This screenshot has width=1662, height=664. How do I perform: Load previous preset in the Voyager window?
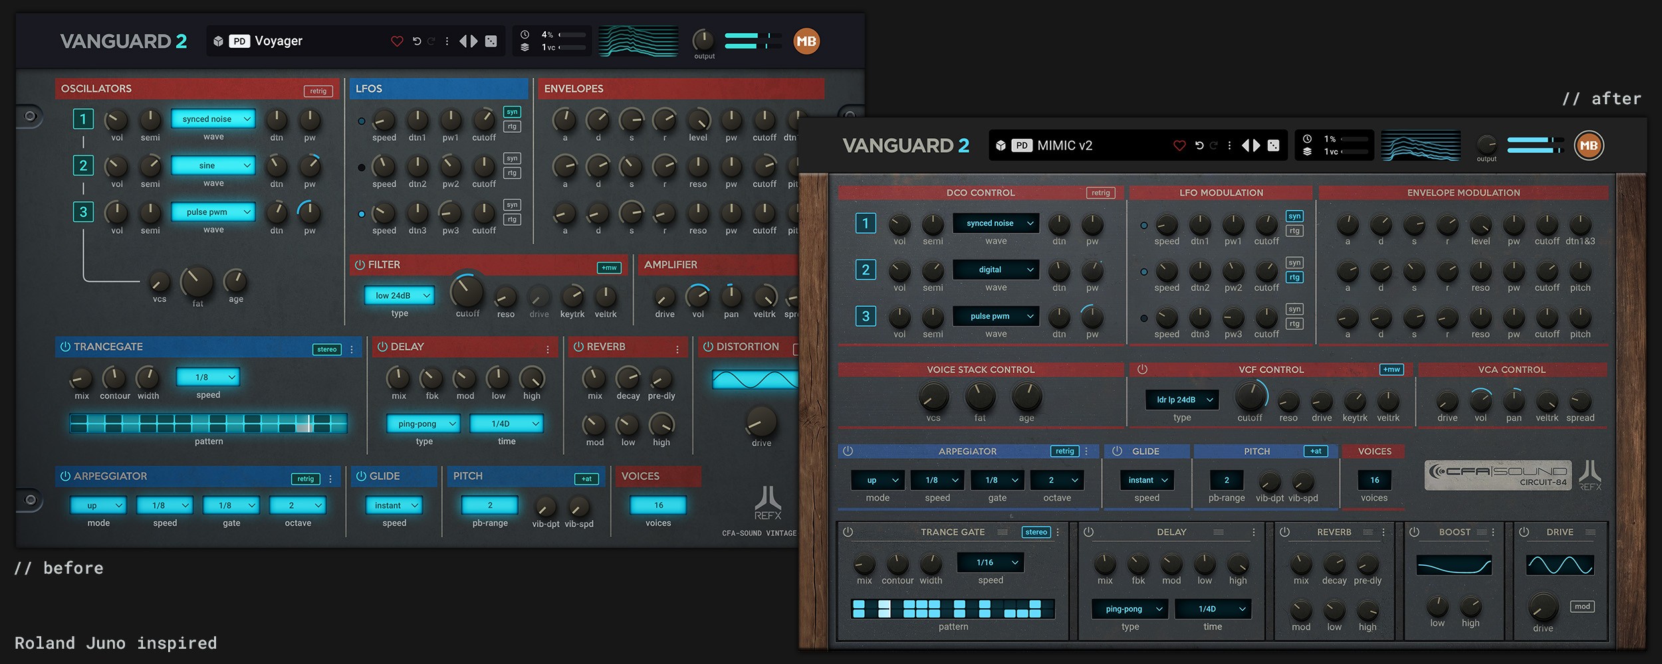[x=463, y=41]
